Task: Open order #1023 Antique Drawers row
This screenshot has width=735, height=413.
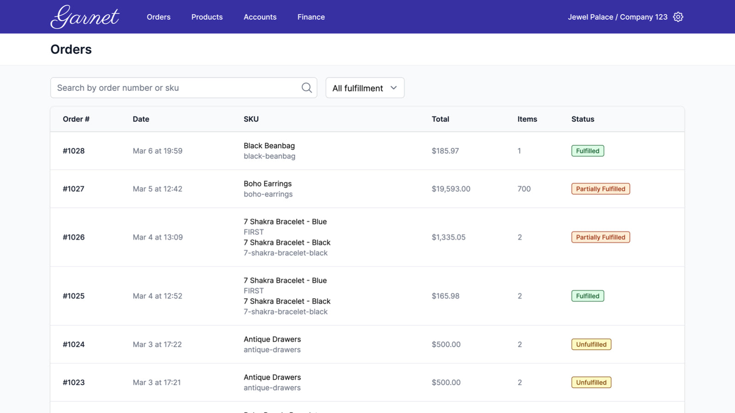Action: point(73,382)
